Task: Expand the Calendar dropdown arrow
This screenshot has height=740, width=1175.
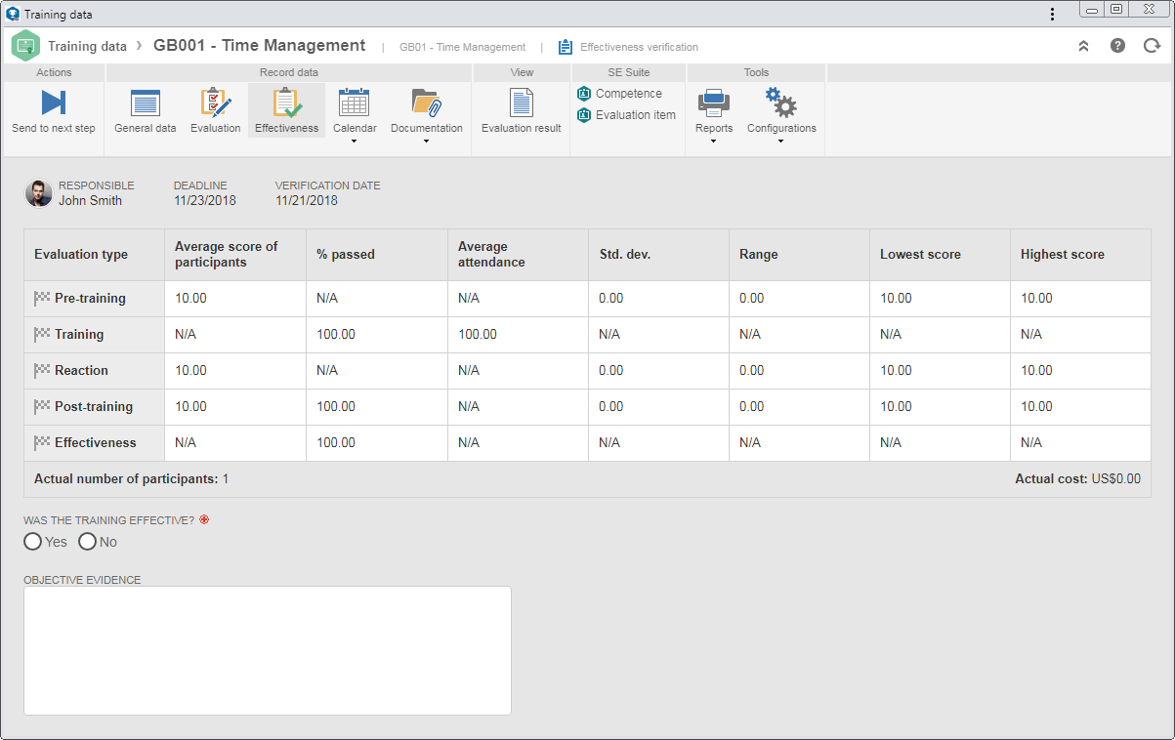Action: 354,142
